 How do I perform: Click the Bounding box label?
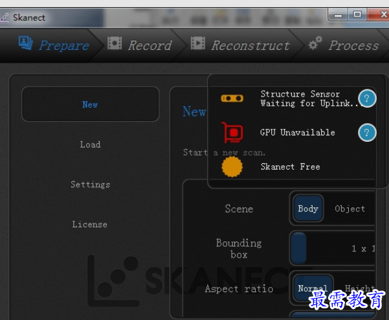(239, 249)
